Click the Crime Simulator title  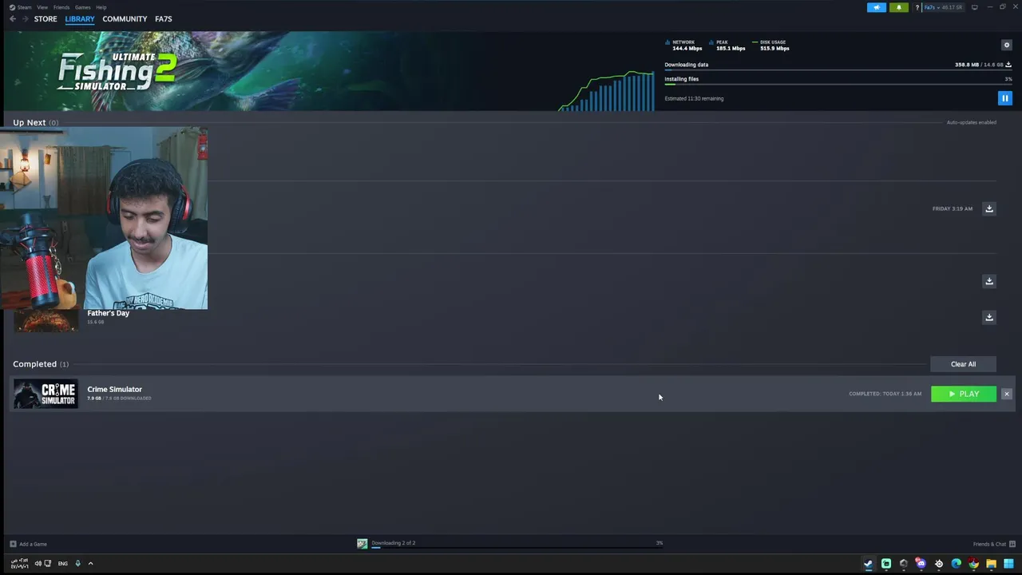click(114, 389)
